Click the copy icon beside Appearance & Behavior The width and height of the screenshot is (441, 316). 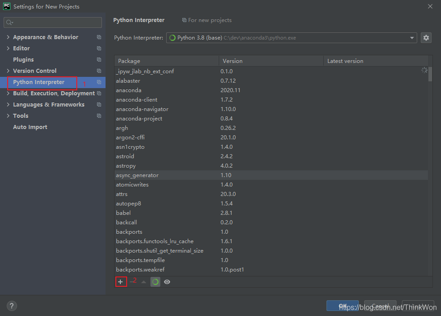pyautogui.click(x=99, y=37)
